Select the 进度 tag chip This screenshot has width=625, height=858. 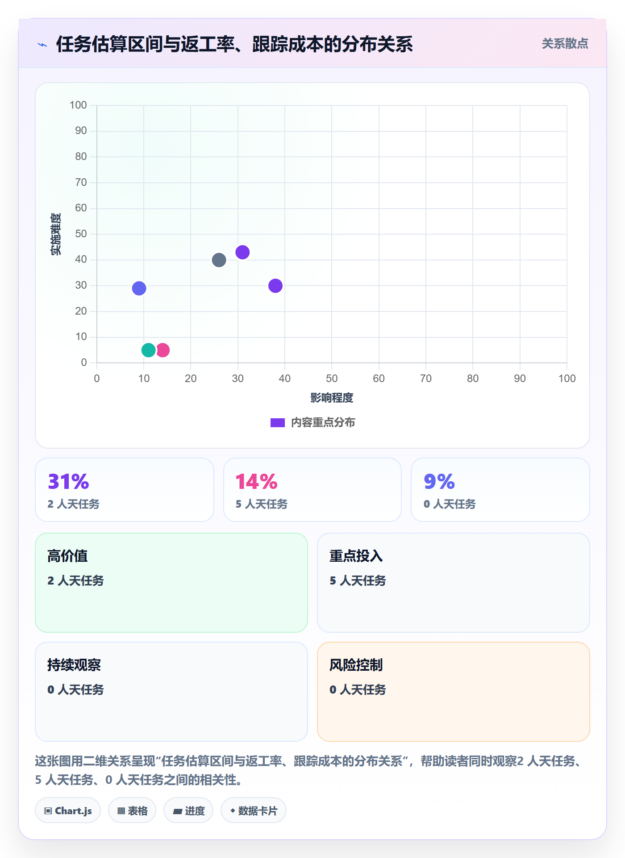188,811
